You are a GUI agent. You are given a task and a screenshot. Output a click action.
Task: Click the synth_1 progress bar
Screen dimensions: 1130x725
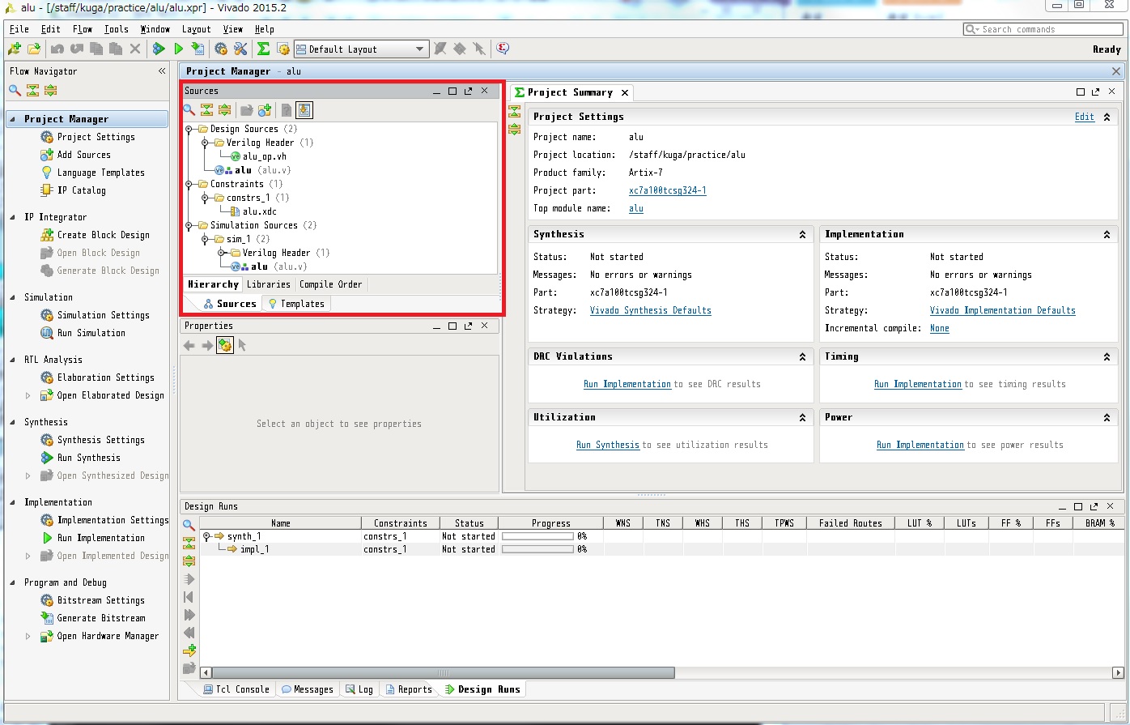click(539, 536)
